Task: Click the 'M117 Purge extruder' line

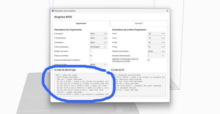Action: tap(67, 77)
